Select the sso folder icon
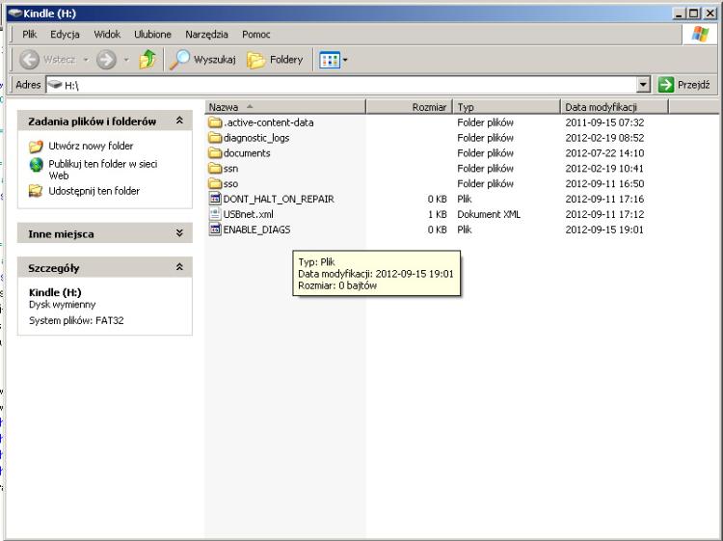This screenshot has width=723, height=541. (215, 183)
